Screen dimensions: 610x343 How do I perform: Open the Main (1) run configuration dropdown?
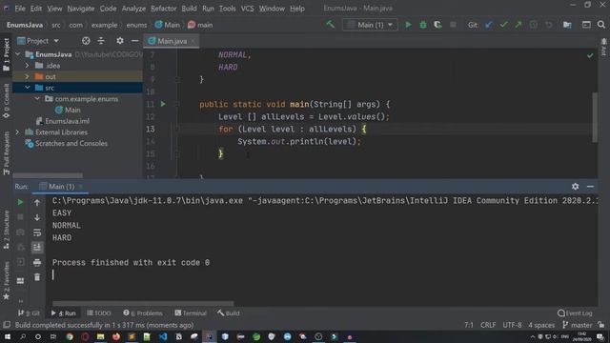(370, 25)
